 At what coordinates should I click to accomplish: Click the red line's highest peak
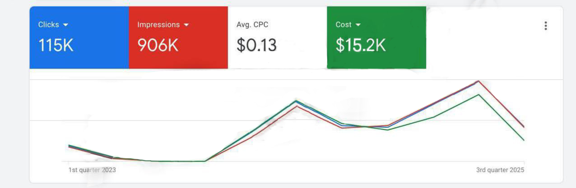click(478, 81)
